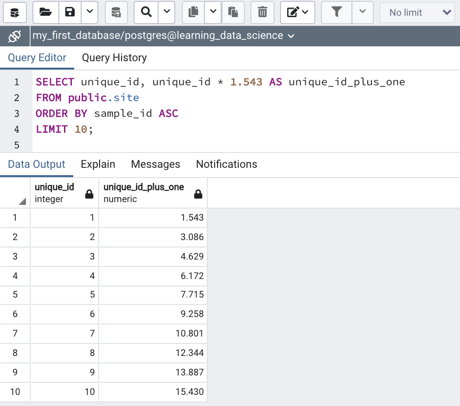Toggle the database connection status icon
Screen dimensions: 460x406
point(15,36)
